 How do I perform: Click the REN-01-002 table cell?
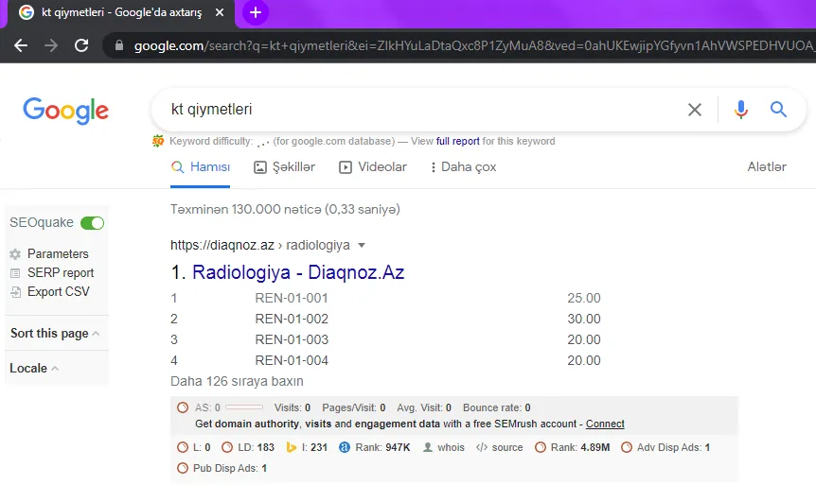(x=292, y=319)
